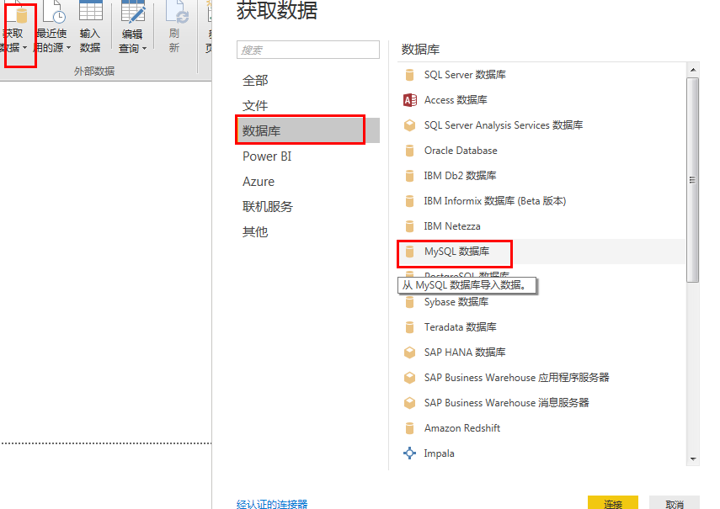Click the SAP Business Warehouse 消息服务器 icon
Viewport: 720px width, 509px height.
tap(409, 403)
